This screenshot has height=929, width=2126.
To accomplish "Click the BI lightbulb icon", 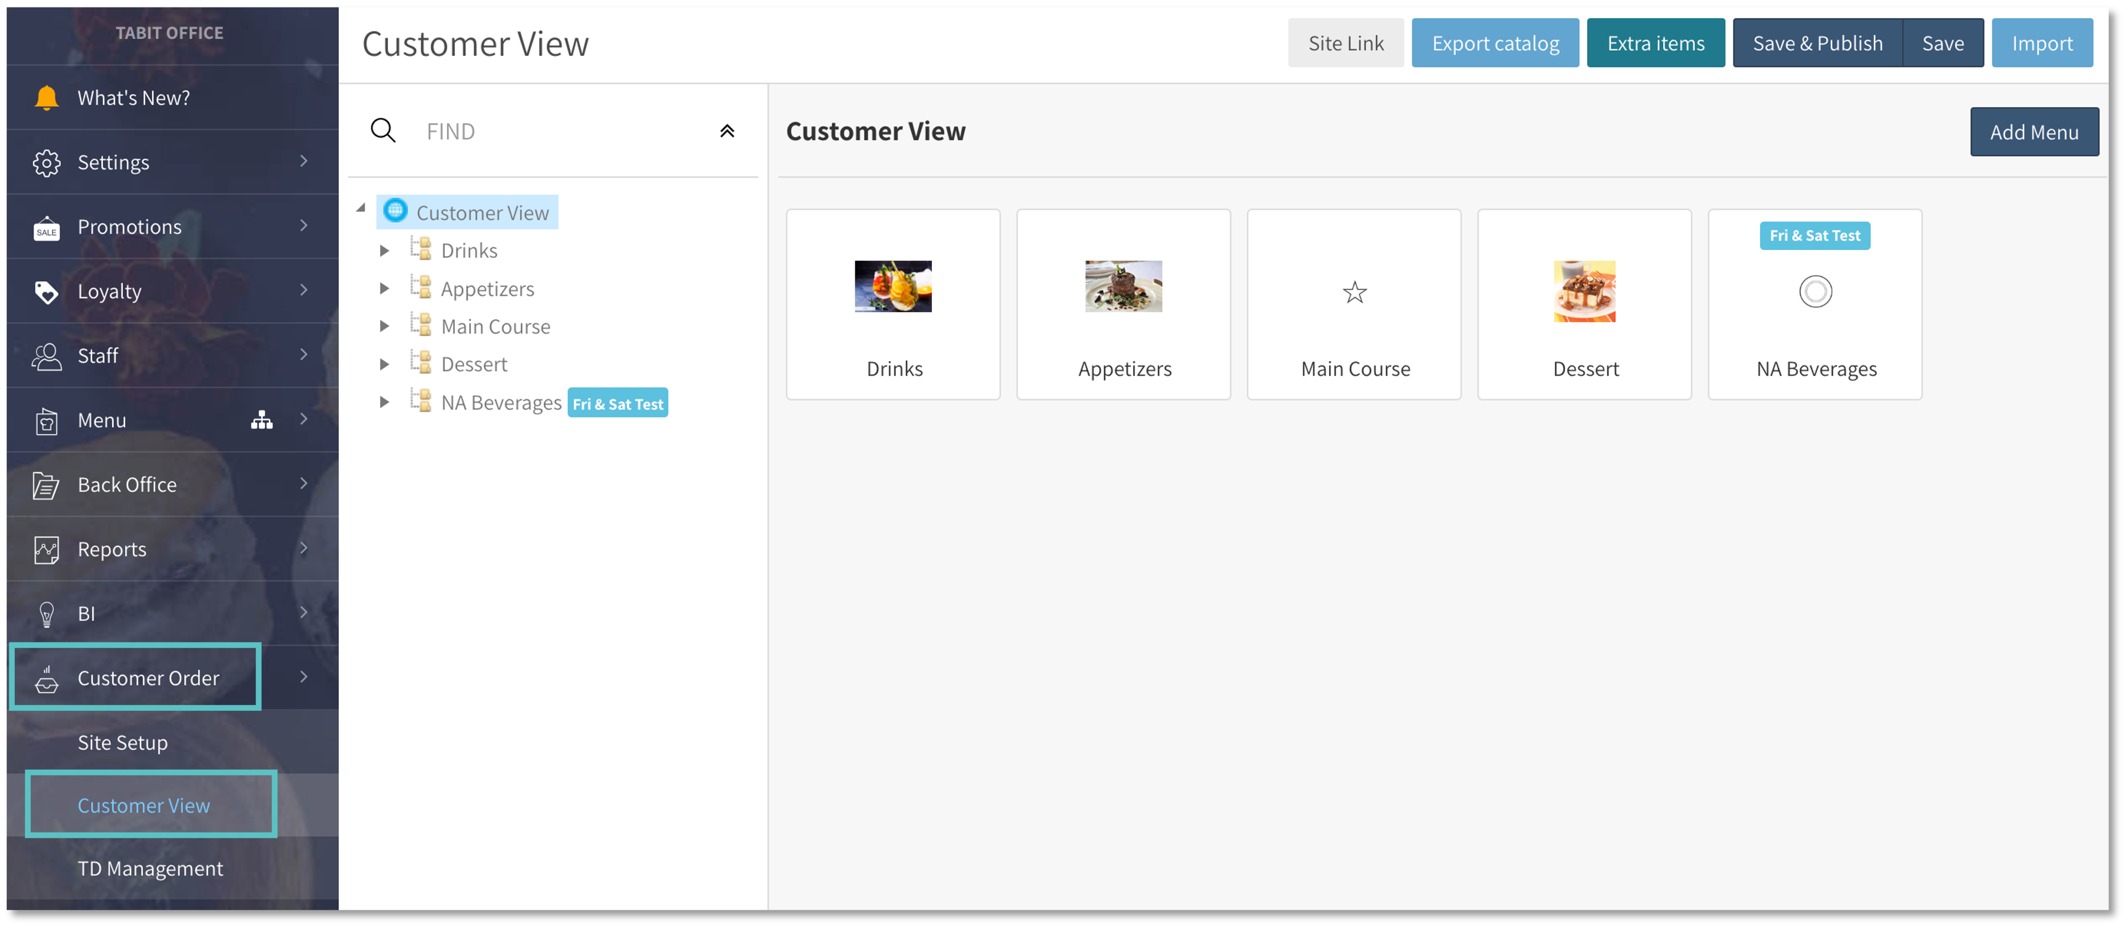I will pyautogui.click(x=46, y=614).
